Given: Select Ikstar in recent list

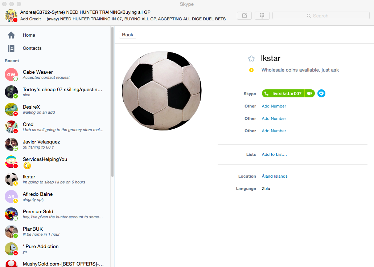Looking at the screenshot, I should tap(56, 179).
